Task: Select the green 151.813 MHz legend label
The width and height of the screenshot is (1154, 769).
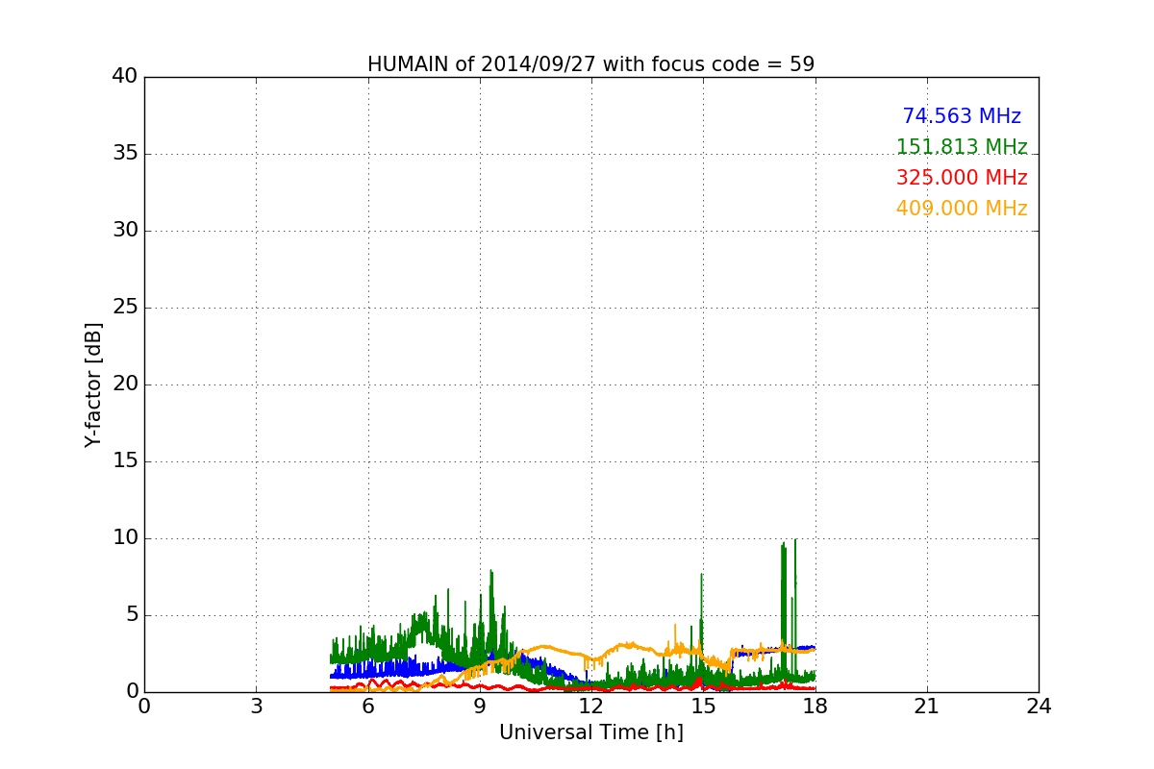Action: pyautogui.click(x=962, y=147)
